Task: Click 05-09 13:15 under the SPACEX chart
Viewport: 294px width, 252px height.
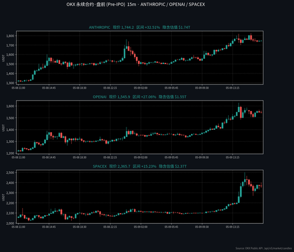Action: click(232, 227)
